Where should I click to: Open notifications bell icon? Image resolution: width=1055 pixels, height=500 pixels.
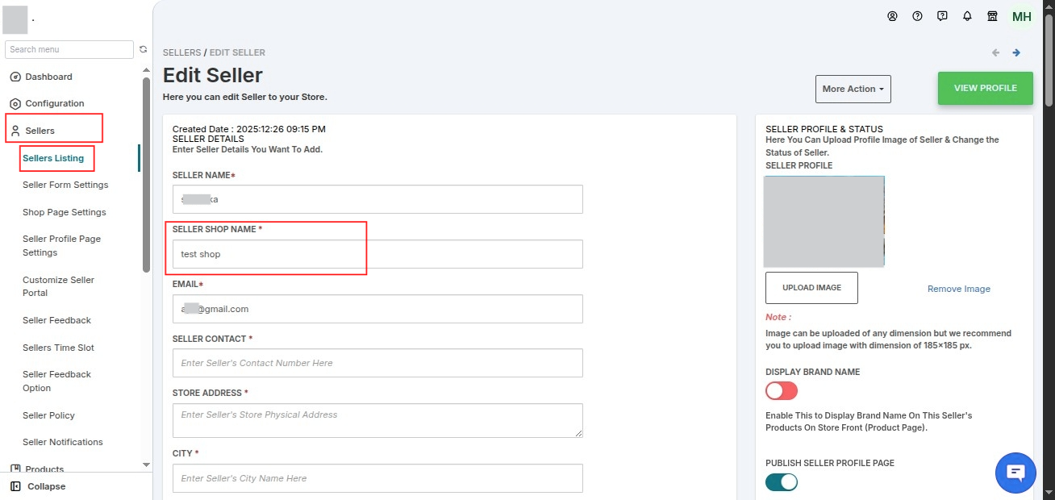coord(967,16)
